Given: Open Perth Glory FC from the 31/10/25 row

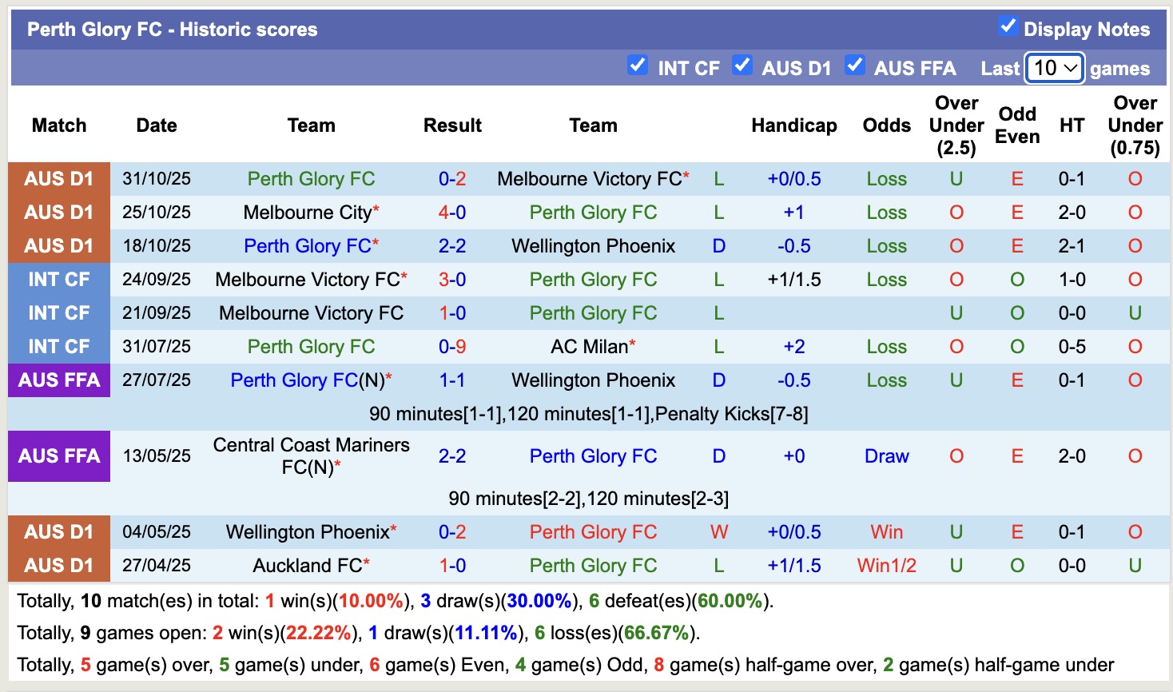Looking at the screenshot, I should click(311, 178).
